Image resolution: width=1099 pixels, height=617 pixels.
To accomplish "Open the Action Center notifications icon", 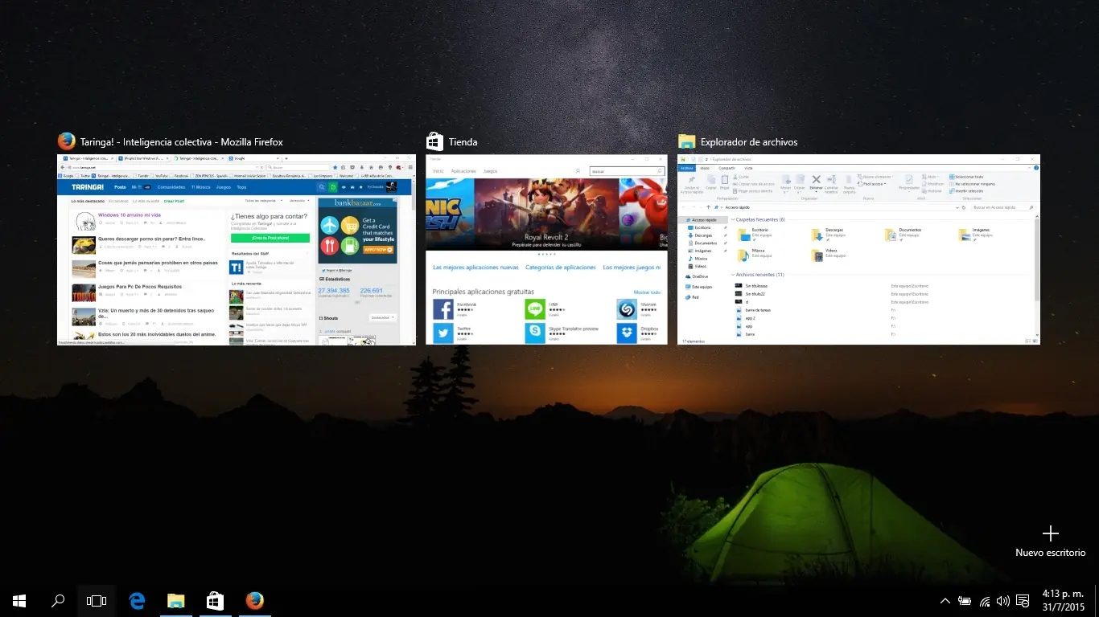I will pos(1023,600).
